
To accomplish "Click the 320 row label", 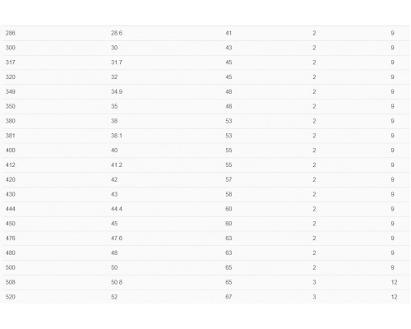I will tap(11, 77).
